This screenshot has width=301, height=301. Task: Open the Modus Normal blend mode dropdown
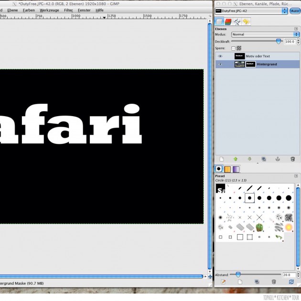coord(265,34)
